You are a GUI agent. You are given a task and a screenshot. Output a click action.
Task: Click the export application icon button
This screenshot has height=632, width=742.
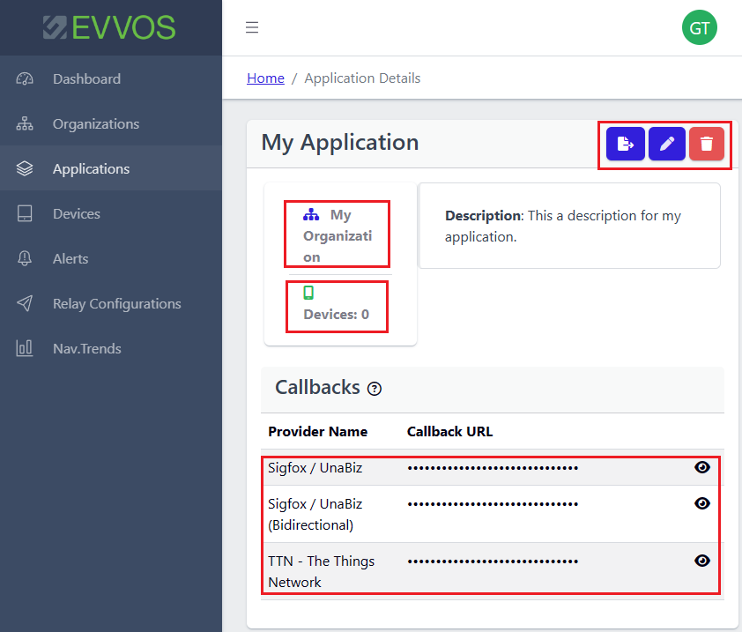coord(625,144)
